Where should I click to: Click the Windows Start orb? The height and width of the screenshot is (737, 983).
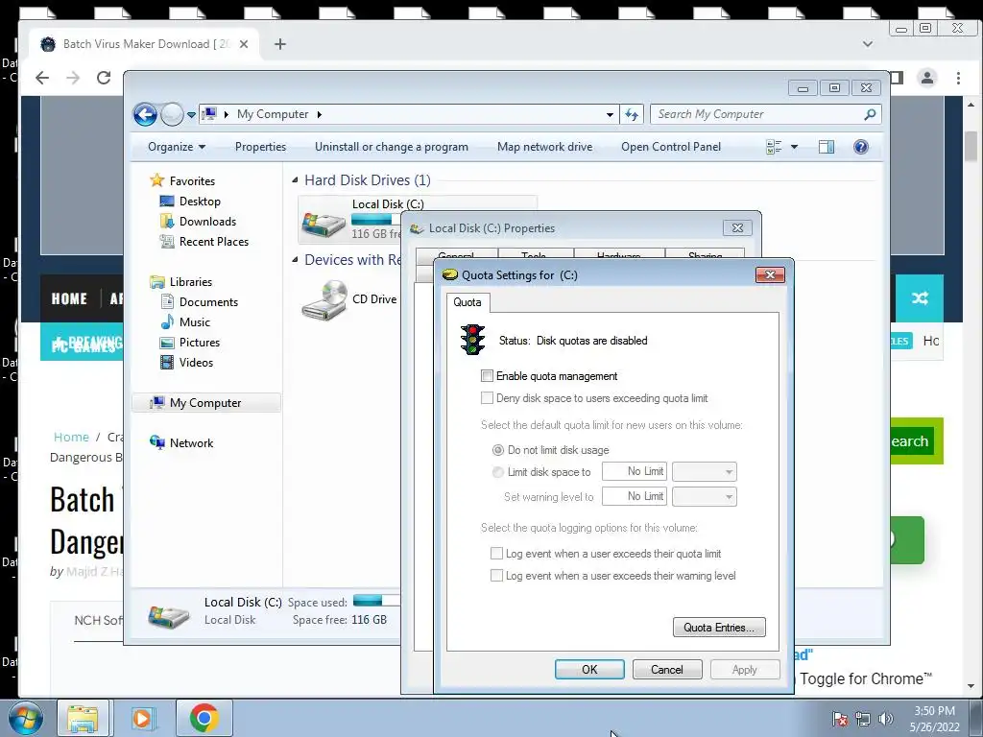coord(26,718)
